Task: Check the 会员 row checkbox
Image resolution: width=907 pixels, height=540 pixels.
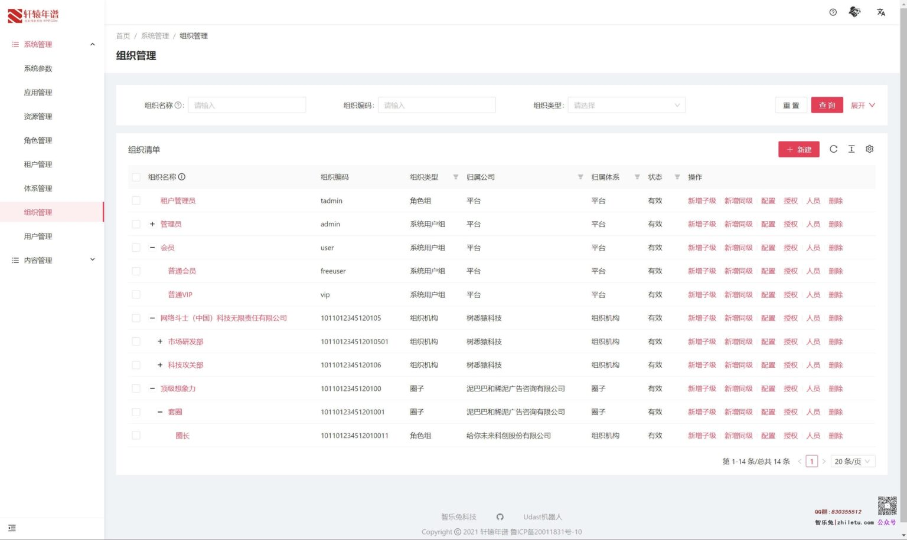Action: pyautogui.click(x=136, y=248)
